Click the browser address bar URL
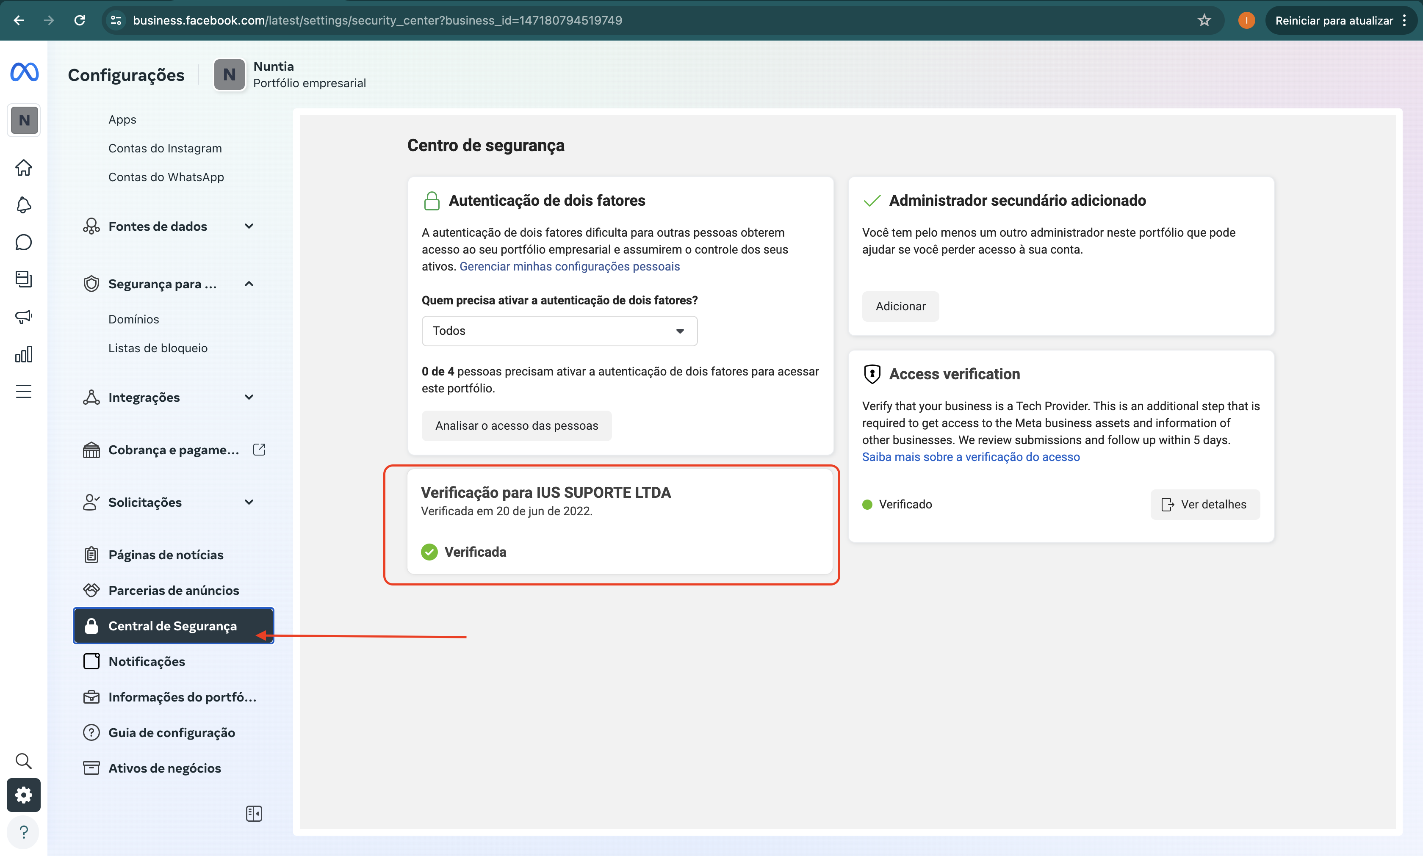 [x=377, y=21]
